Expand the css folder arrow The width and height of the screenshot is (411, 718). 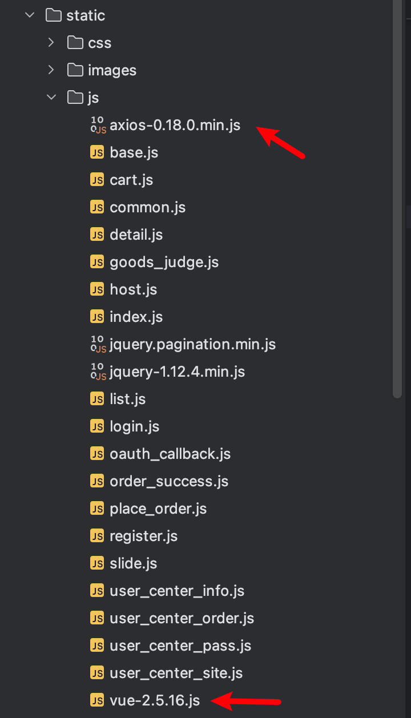click(x=51, y=43)
